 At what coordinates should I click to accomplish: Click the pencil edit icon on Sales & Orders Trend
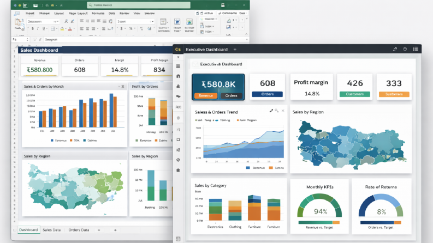tap(271, 111)
